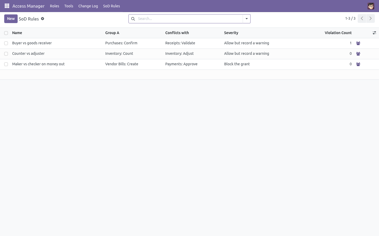The width and height of the screenshot is (379, 236).
Task: Sort by the Violation Count column header
Action: point(338,33)
